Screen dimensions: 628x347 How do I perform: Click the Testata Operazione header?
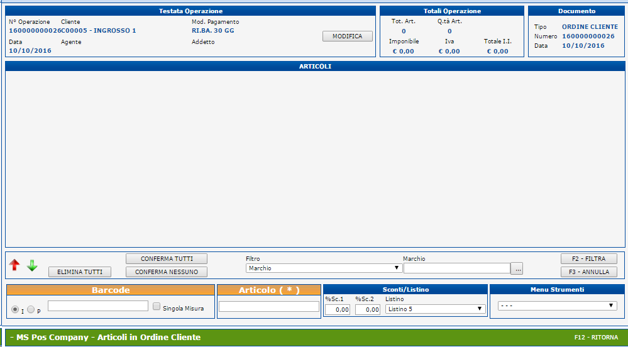(x=190, y=11)
